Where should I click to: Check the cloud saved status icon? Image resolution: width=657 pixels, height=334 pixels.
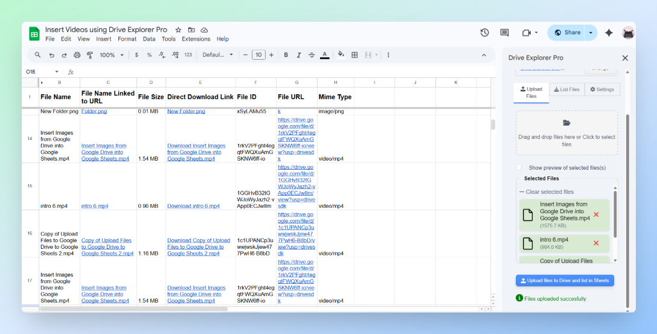point(205,30)
